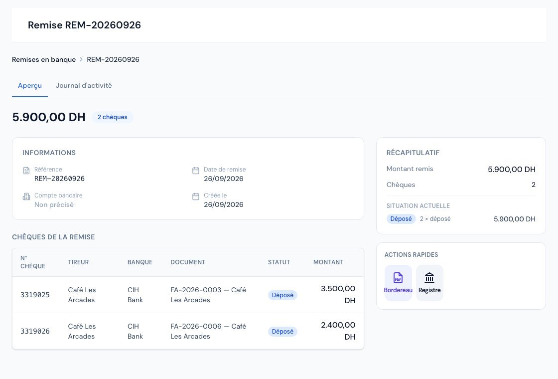Click the STATUT column header

(x=279, y=262)
